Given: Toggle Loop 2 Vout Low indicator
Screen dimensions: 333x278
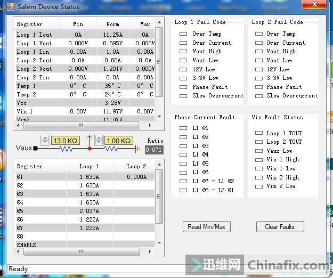Looking at the screenshot, I should [x=258, y=61].
